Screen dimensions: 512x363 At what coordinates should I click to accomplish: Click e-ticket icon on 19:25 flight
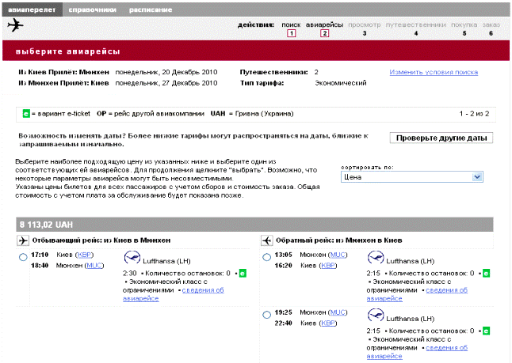click(x=486, y=331)
